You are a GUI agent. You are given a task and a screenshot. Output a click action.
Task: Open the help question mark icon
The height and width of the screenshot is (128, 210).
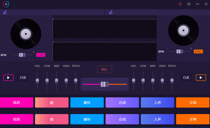pos(180,4)
